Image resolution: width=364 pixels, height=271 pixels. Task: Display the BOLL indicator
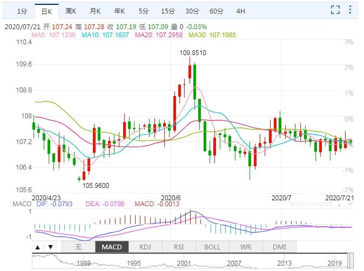(x=212, y=247)
